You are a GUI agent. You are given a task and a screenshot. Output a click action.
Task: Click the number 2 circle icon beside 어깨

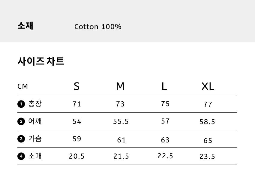point(21,121)
